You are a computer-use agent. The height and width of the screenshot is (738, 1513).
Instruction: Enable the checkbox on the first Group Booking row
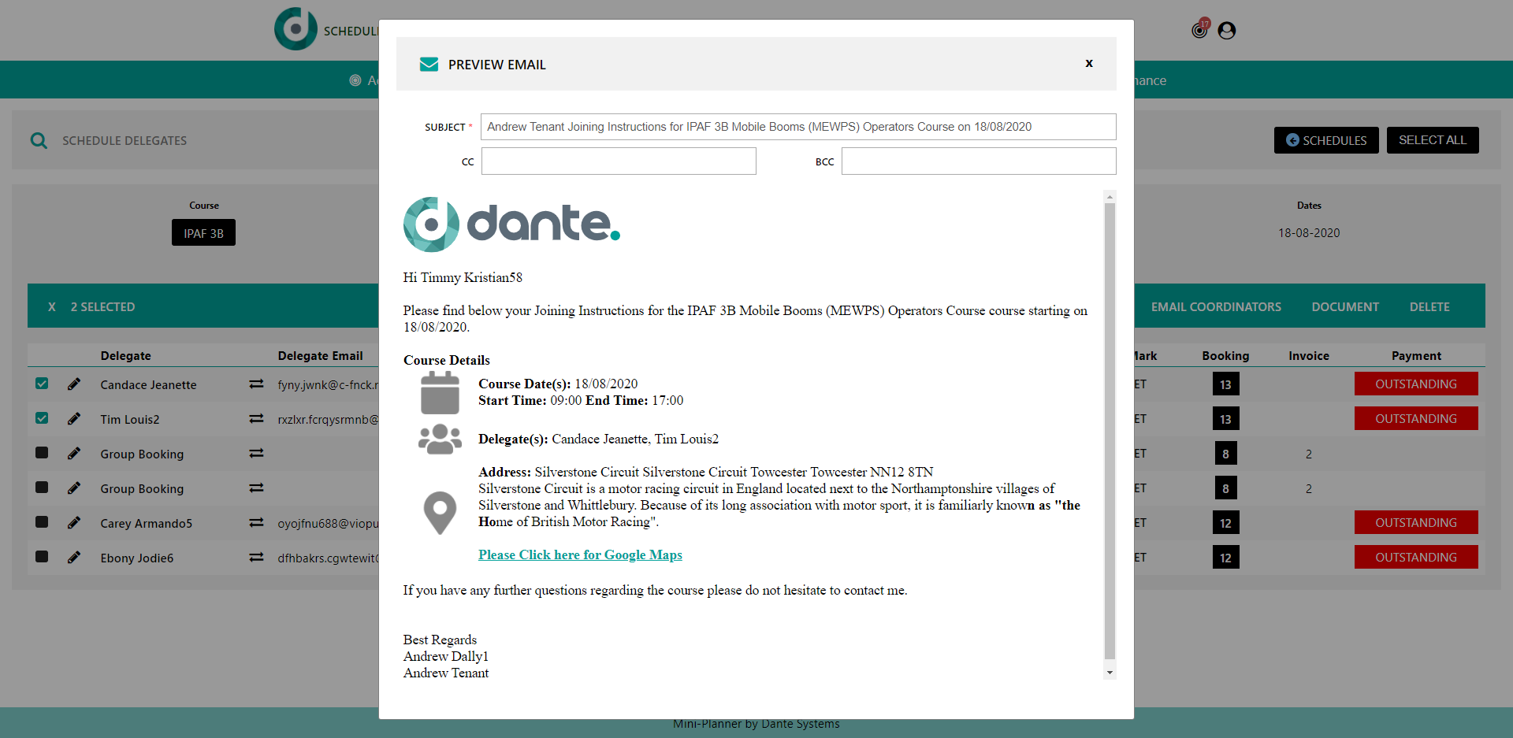42,453
